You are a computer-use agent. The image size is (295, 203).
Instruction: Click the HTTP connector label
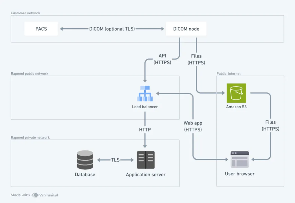pyautogui.click(x=145, y=130)
